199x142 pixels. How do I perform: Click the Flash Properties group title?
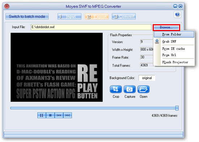121,35
